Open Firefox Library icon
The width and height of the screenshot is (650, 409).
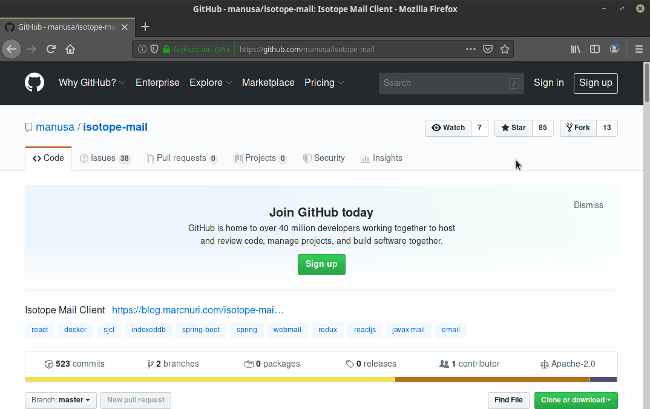(x=576, y=50)
